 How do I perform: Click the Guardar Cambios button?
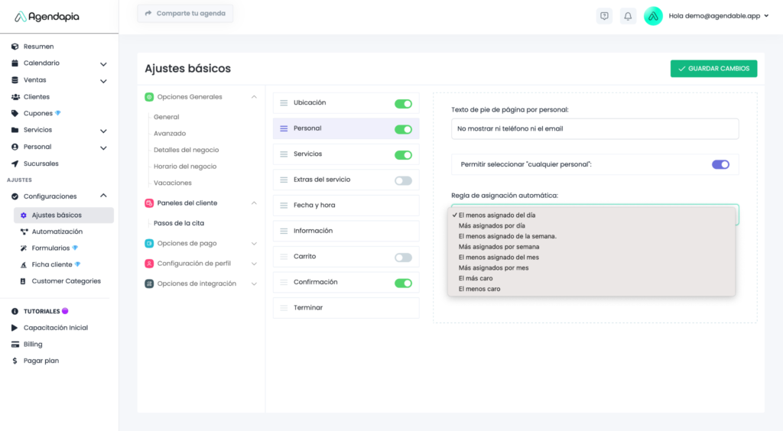pos(713,69)
